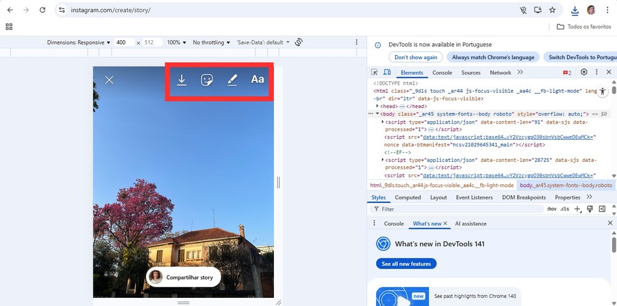Open the 100% zoom dropdown
Viewport: 617px width, 306px height.
click(x=177, y=43)
